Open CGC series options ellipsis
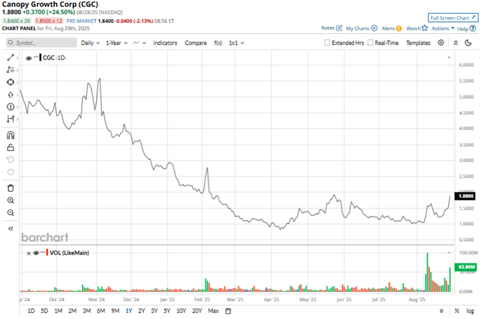Viewport: 481px width, 319px height. tap(36, 57)
